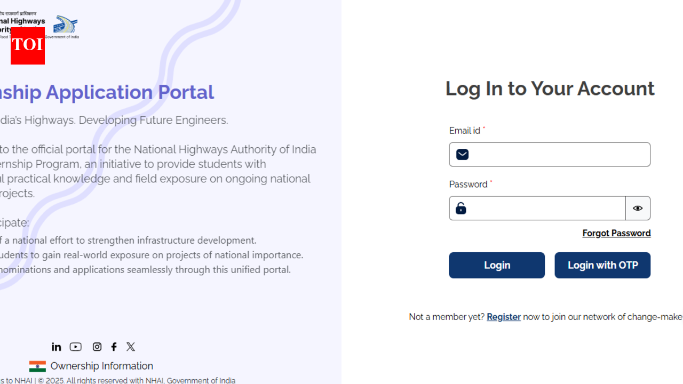
Task: Open the X (Twitter) social icon
Action: [131, 347]
